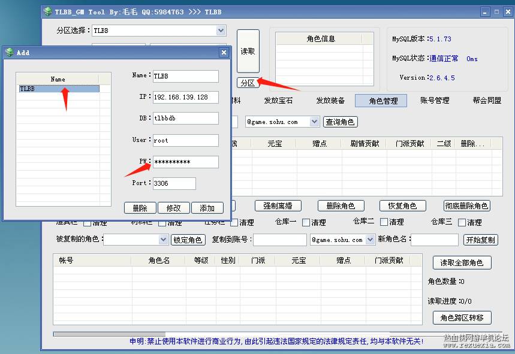The width and height of the screenshot is (515, 354).
Task: Open the @game.sohu.com dropdown beside 新角色名
Action: coord(370,240)
